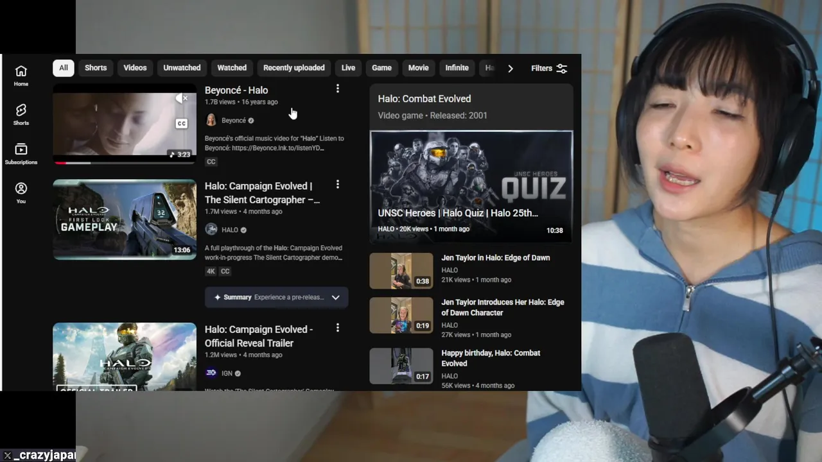This screenshot has height=462, width=822.
Task: Play the 0:38 Jen Taylor thumbnail
Action: [401, 271]
